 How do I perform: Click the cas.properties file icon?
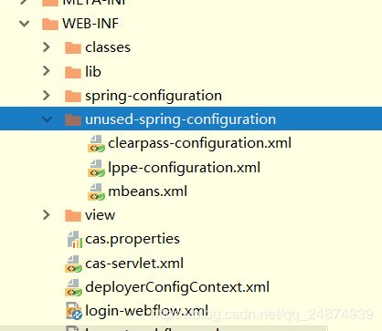75,240
